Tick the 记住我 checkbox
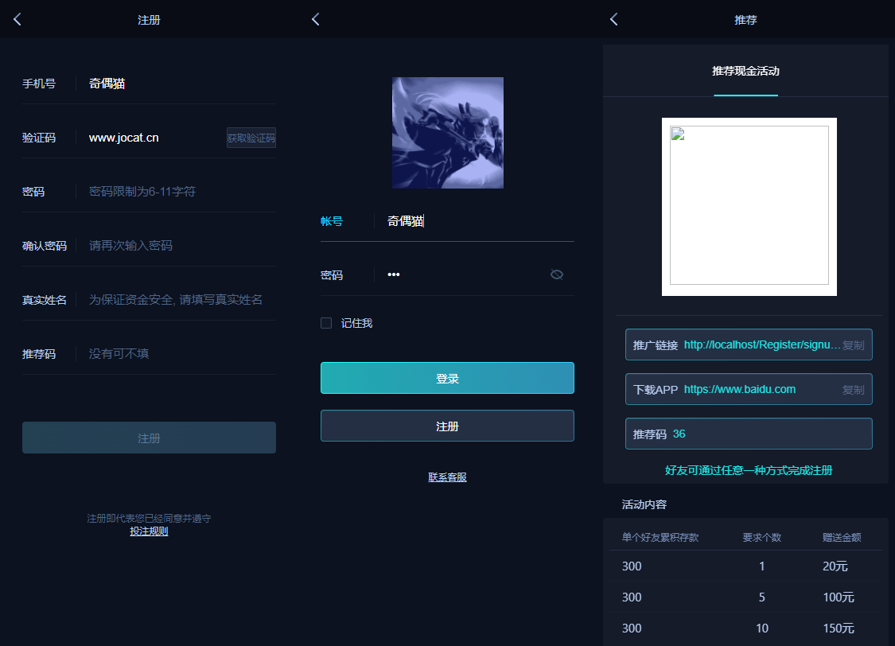The image size is (895, 646). 326,323
